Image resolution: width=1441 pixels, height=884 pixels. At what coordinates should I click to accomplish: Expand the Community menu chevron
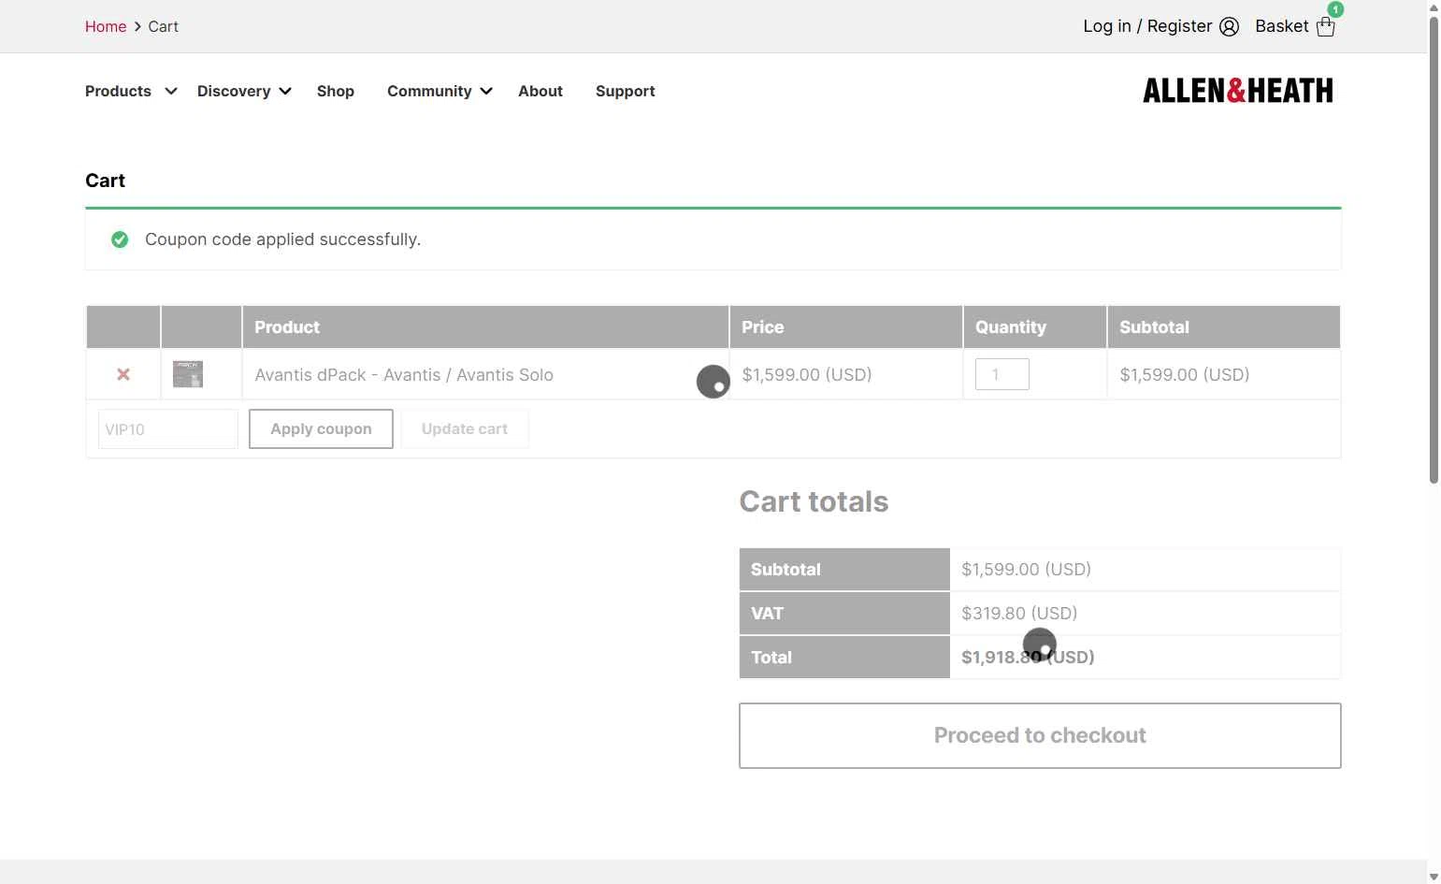click(486, 91)
